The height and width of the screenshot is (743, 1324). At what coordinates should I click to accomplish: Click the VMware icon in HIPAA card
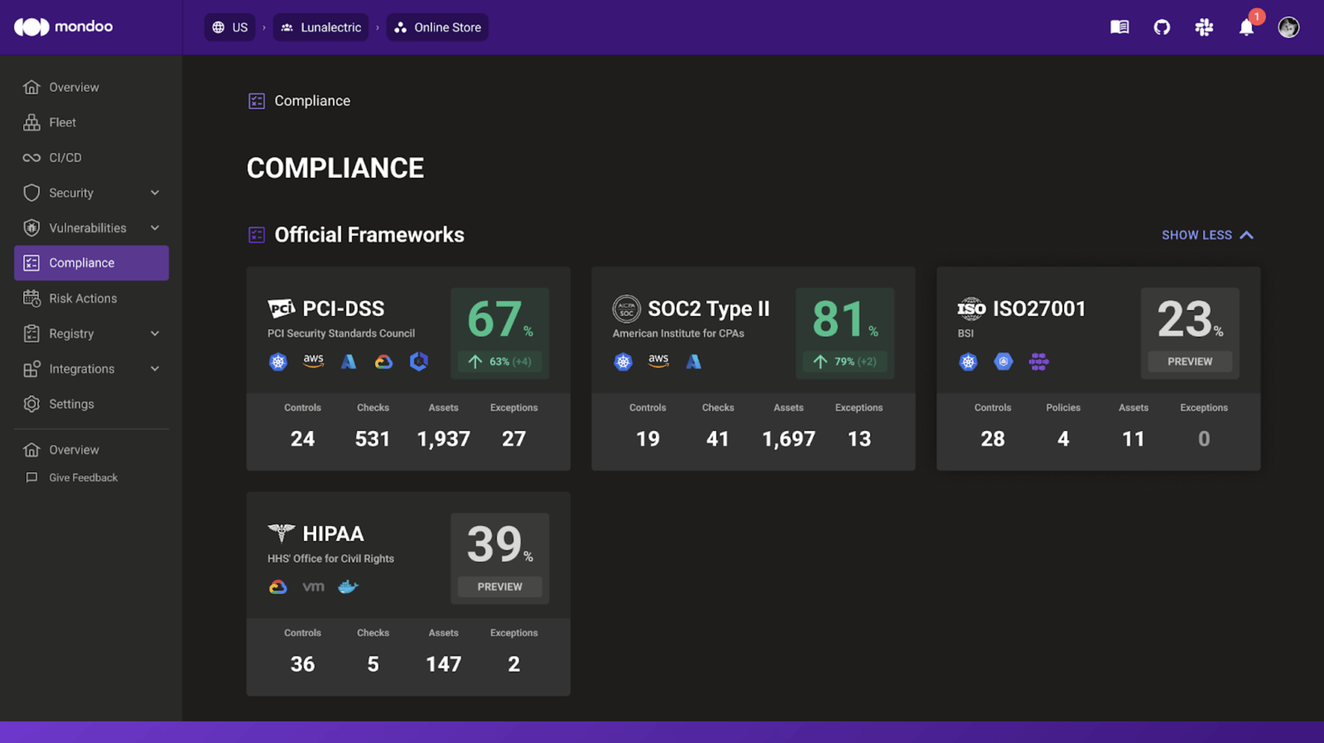[313, 587]
